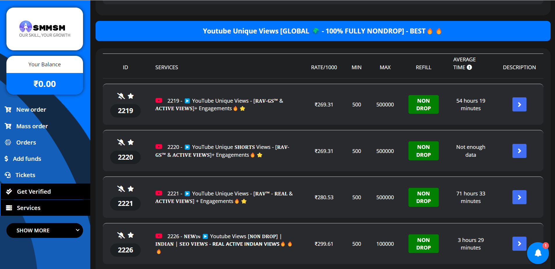555x269 pixels.
Task: Open Get Verified in the sidebar
Action: [x=34, y=192]
